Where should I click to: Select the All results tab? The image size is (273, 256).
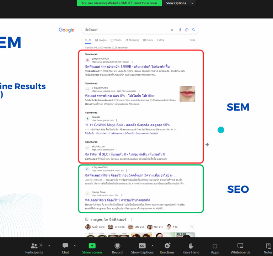(x=88, y=40)
